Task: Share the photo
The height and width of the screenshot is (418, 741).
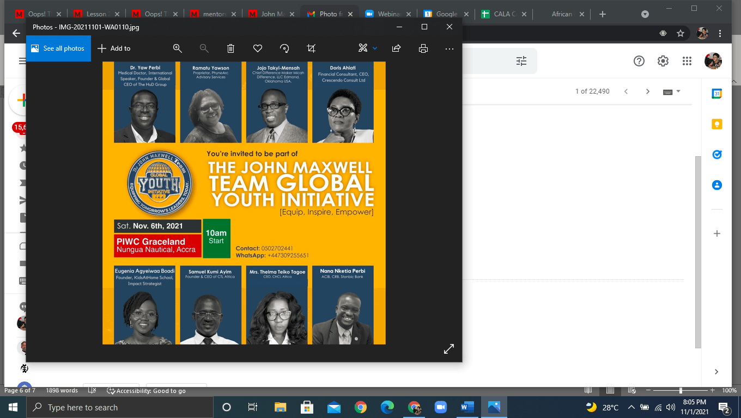Action: click(x=397, y=48)
